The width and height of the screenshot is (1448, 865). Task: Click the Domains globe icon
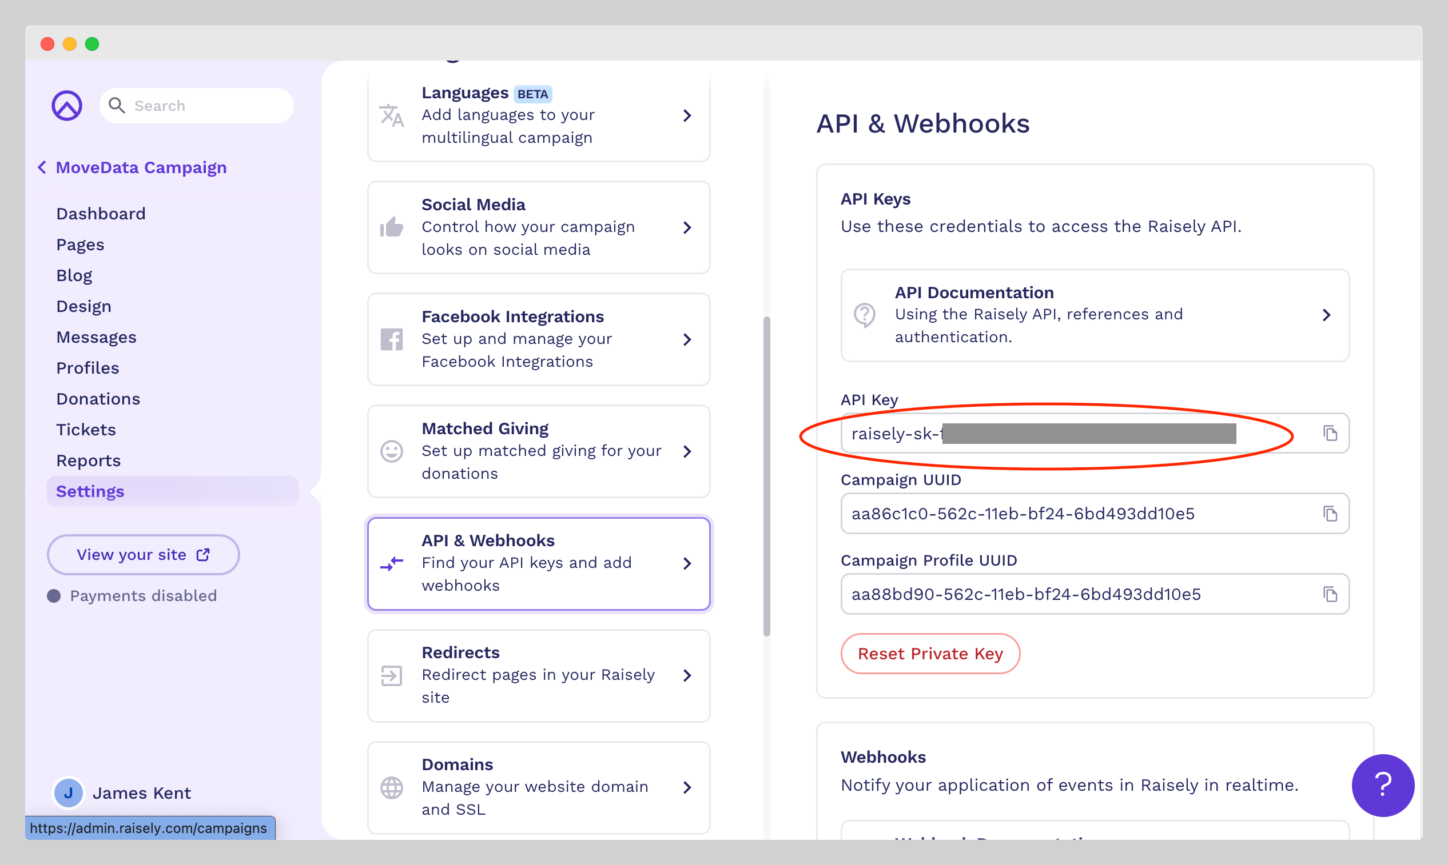(x=392, y=787)
